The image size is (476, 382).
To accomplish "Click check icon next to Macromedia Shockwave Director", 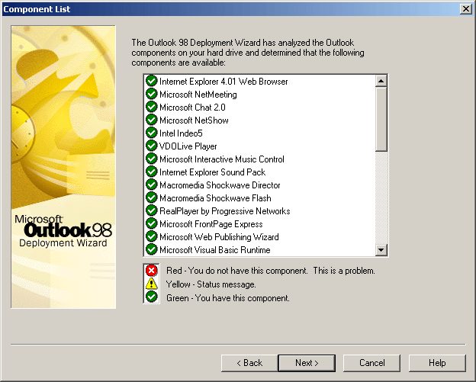I will point(151,185).
